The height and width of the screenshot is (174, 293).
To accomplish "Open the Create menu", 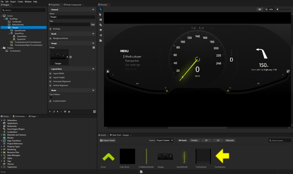I will click(x=20, y=1).
